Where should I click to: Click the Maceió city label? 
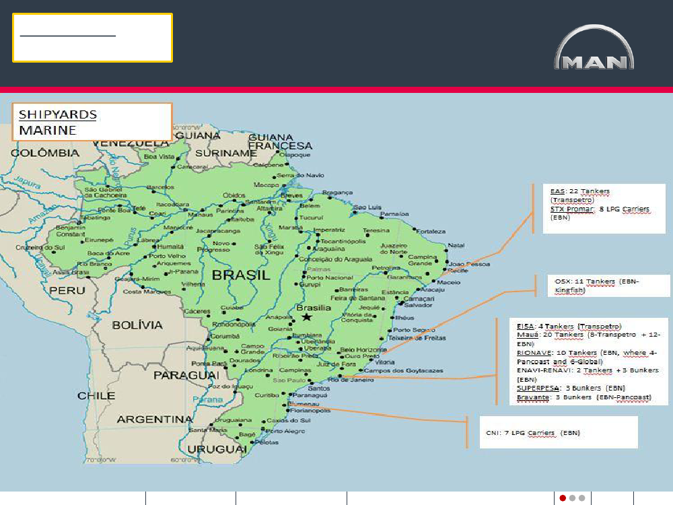pos(448,282)
